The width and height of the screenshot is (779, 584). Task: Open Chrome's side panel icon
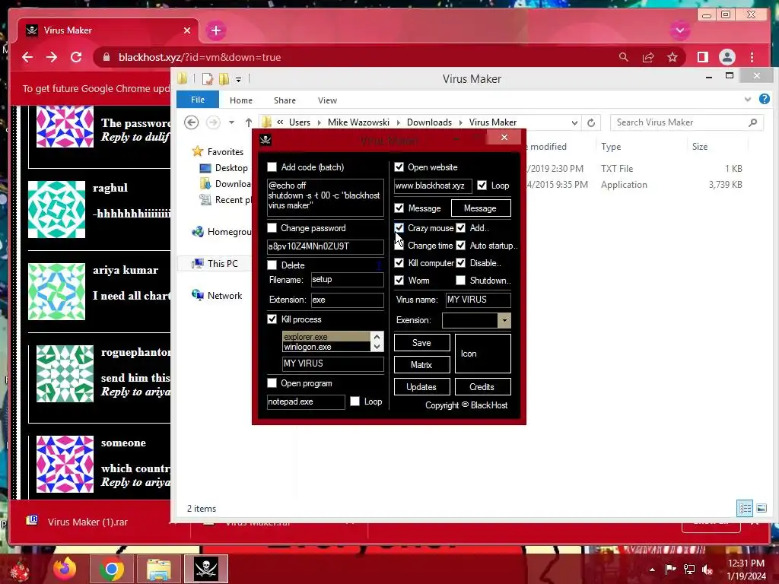702,57
